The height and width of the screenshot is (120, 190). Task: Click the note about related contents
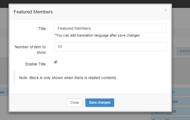68,78
